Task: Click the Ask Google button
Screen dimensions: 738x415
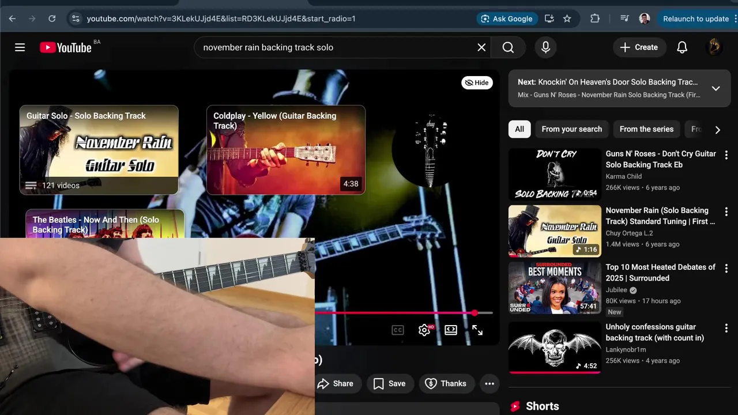Action: 507,18
